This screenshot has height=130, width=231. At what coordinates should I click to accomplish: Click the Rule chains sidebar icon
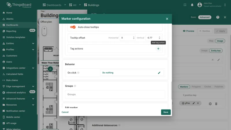pyautogui.click(x=4, y=80)
